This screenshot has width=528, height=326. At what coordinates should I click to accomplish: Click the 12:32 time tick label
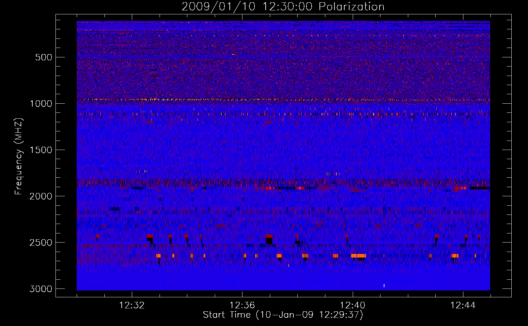[132, 305]
